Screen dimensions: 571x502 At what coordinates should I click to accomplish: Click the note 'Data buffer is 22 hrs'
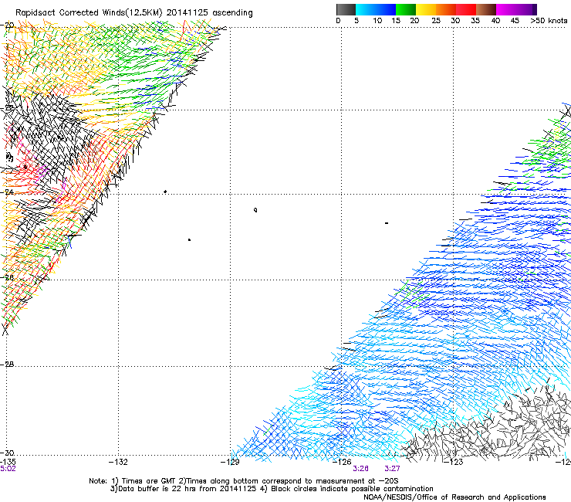point(157,489)
